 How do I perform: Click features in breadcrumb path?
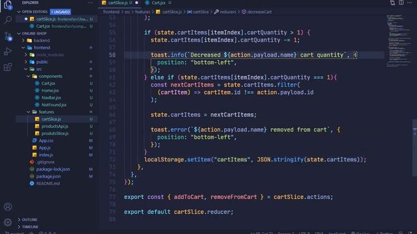(x=143, y=12)
